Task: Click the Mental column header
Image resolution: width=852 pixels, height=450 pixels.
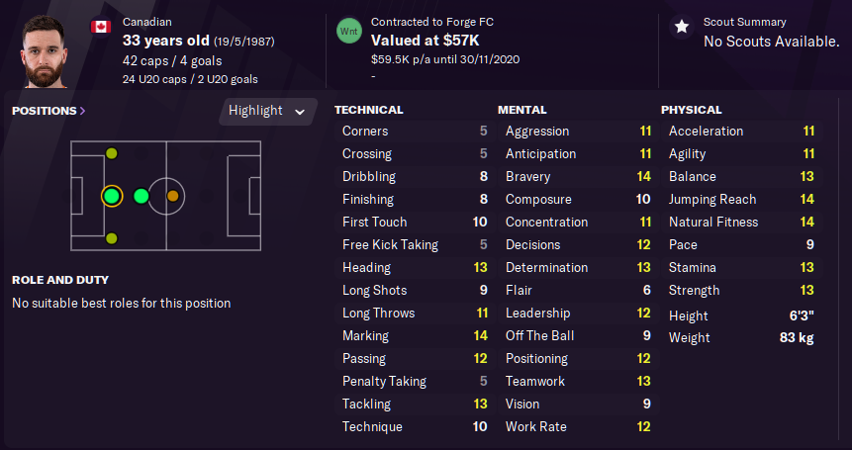Action: tap(522, 110)
